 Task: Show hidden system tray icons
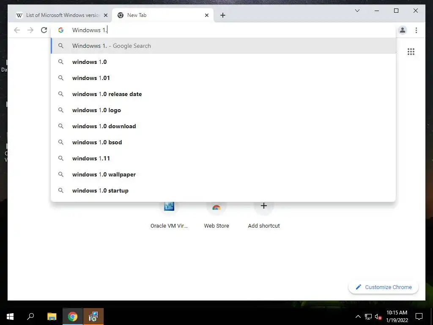coord(358,317)
